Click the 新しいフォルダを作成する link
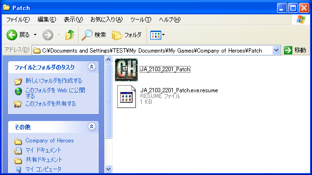The width and height of the screenshot is (312, 175). 54,81
